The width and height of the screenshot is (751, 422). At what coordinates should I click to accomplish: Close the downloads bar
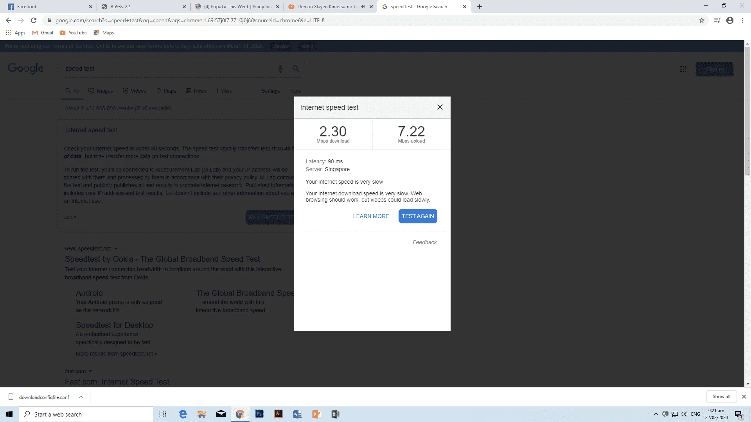(x=744, y=397)
